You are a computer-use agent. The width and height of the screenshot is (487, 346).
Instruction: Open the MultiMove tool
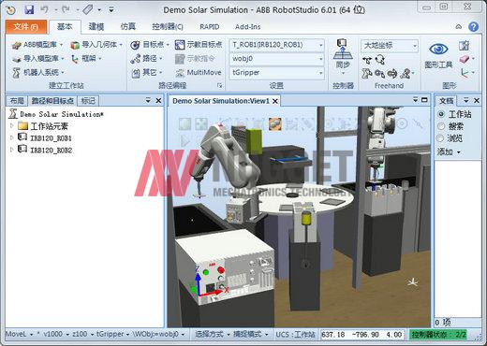tap(199, 73)
